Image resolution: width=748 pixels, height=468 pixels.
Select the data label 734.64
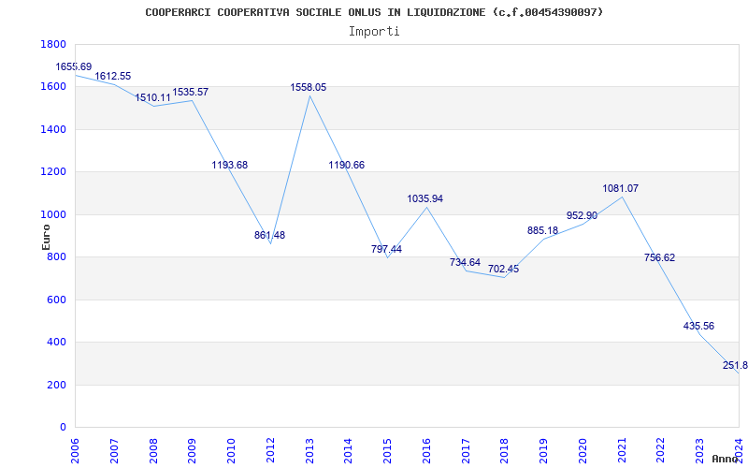tap(465, 263)
